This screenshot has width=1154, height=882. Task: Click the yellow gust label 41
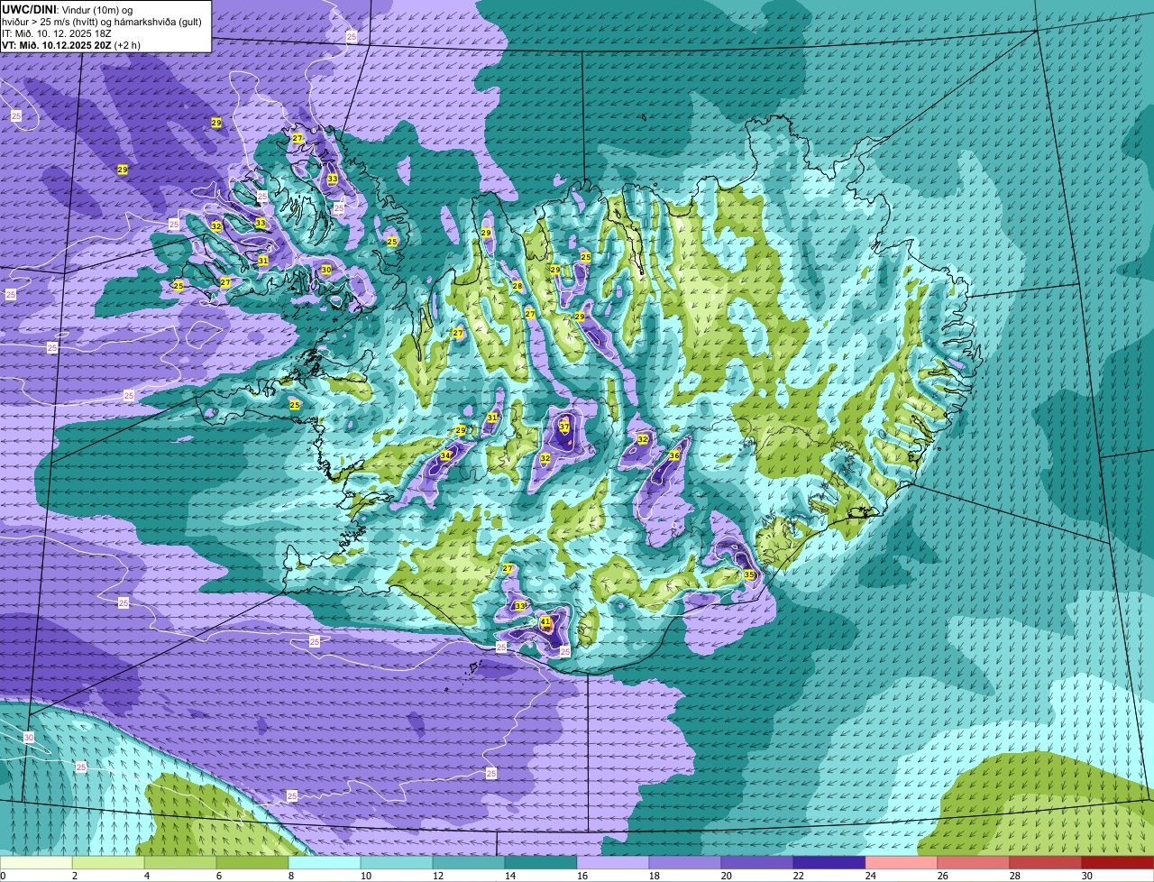pyautogui.click(x=545, y=622)
